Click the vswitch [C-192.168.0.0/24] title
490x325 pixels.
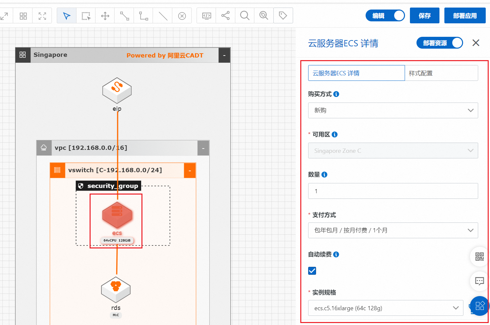115,170
